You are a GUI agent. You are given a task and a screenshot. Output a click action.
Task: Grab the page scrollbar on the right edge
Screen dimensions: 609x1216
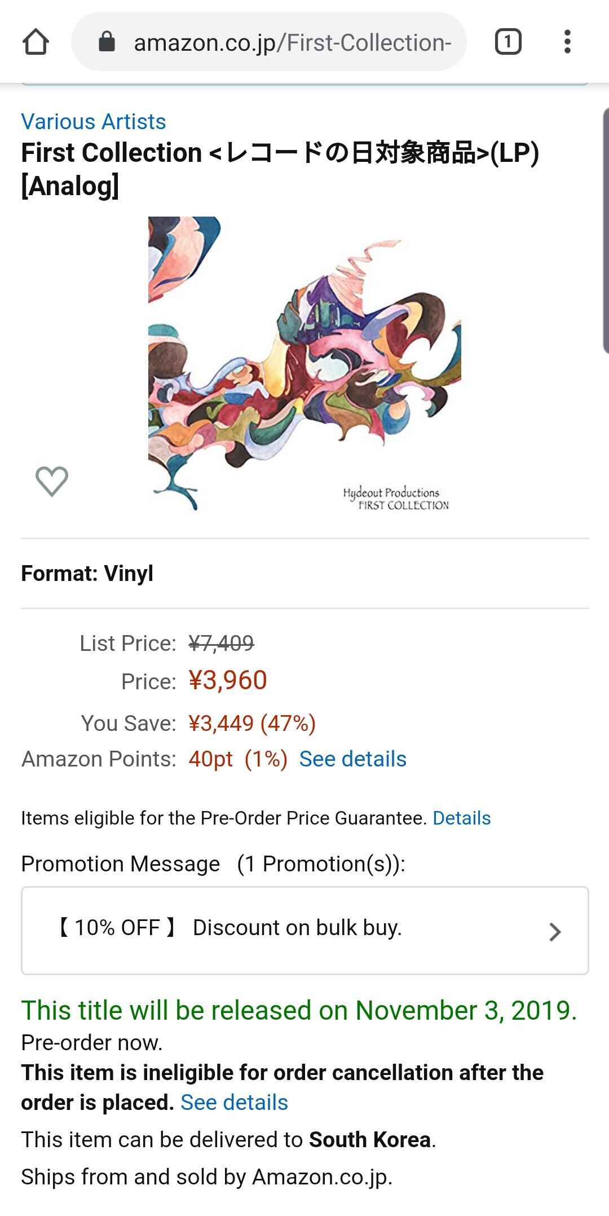coord(606,230)
